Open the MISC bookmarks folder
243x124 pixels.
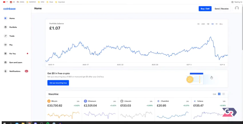tap(41, 2)
